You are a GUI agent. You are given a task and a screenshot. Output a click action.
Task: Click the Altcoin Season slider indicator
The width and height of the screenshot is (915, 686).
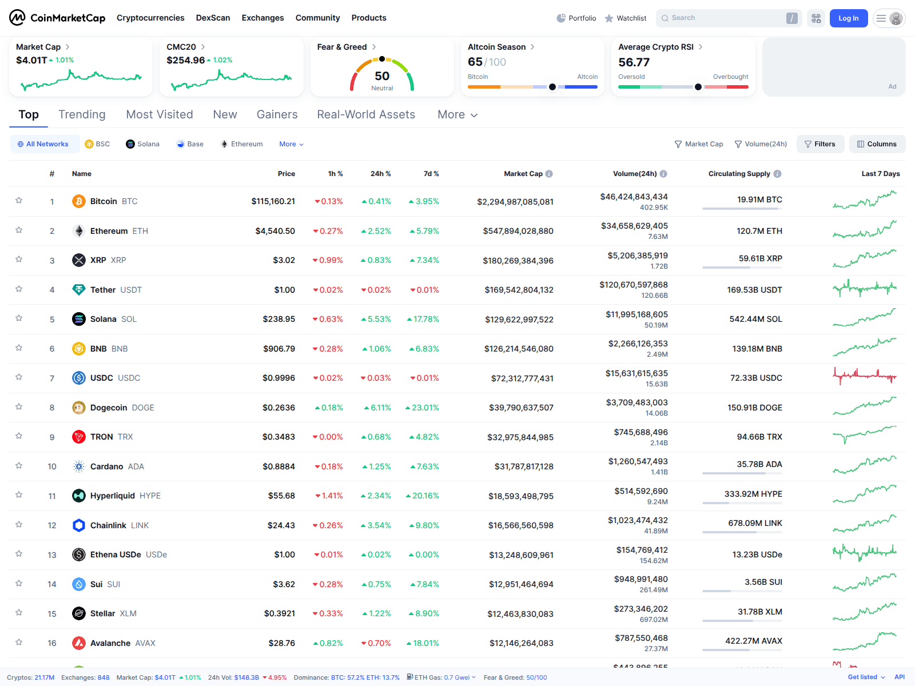click(552, 87)
